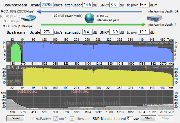The image size is (180, 123).
Task: Focus the SNR-Monitor Interval field
Action: click(x=130, y=119)
